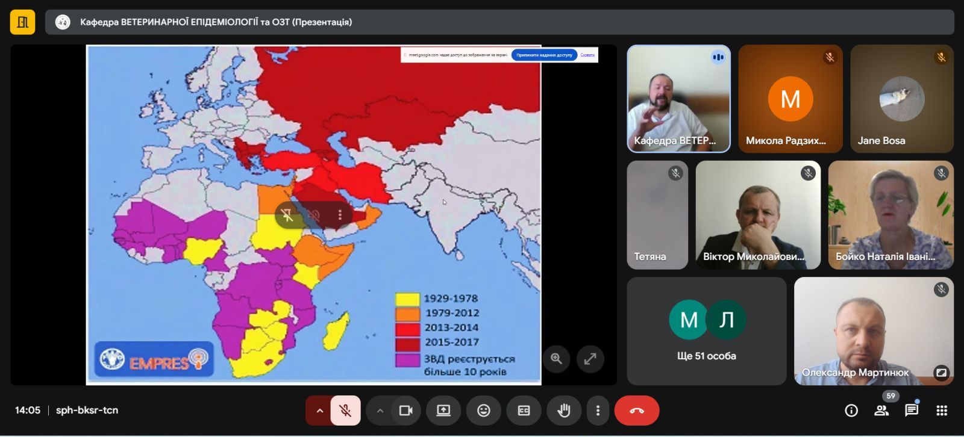Click the presentation title Кафедра ВЕТЕРИНАРНОЇ ЕПІДЕМІОЛОГІЇ
Viewport: 964px width, 437px height.
tap(216, 22)
